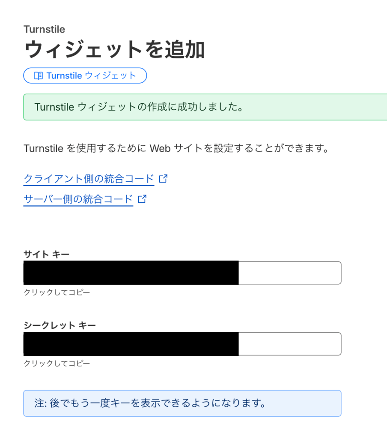Click the Turnstile ウィジェット button label text
This screenshot has width=387, height=439.
click(x=91, y=76)
